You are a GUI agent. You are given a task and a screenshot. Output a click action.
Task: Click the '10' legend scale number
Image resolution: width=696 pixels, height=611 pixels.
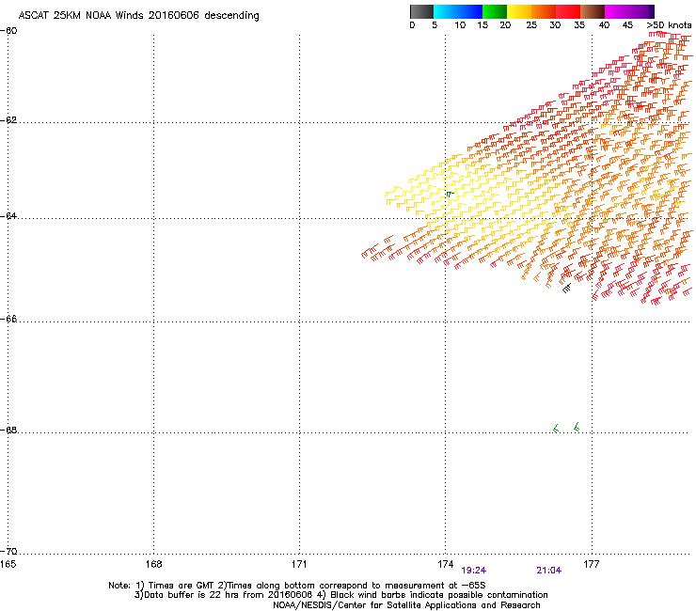coord(460,25)
